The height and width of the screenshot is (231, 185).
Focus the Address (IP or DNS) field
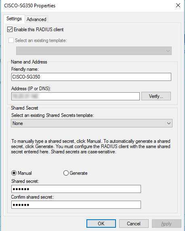(x=76, y=96)
